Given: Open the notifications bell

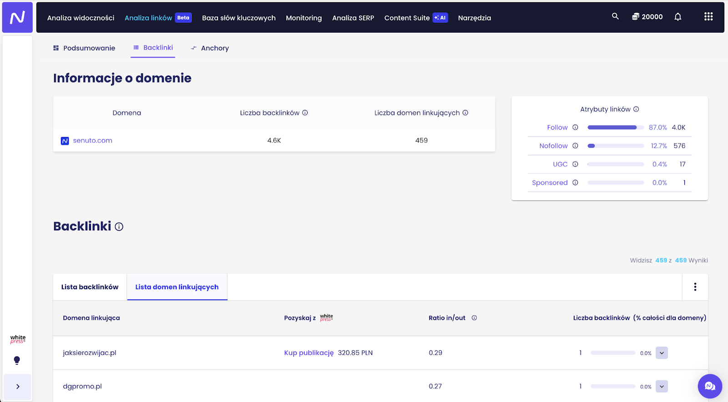Looking at the screenshot, I should point(678,17).
